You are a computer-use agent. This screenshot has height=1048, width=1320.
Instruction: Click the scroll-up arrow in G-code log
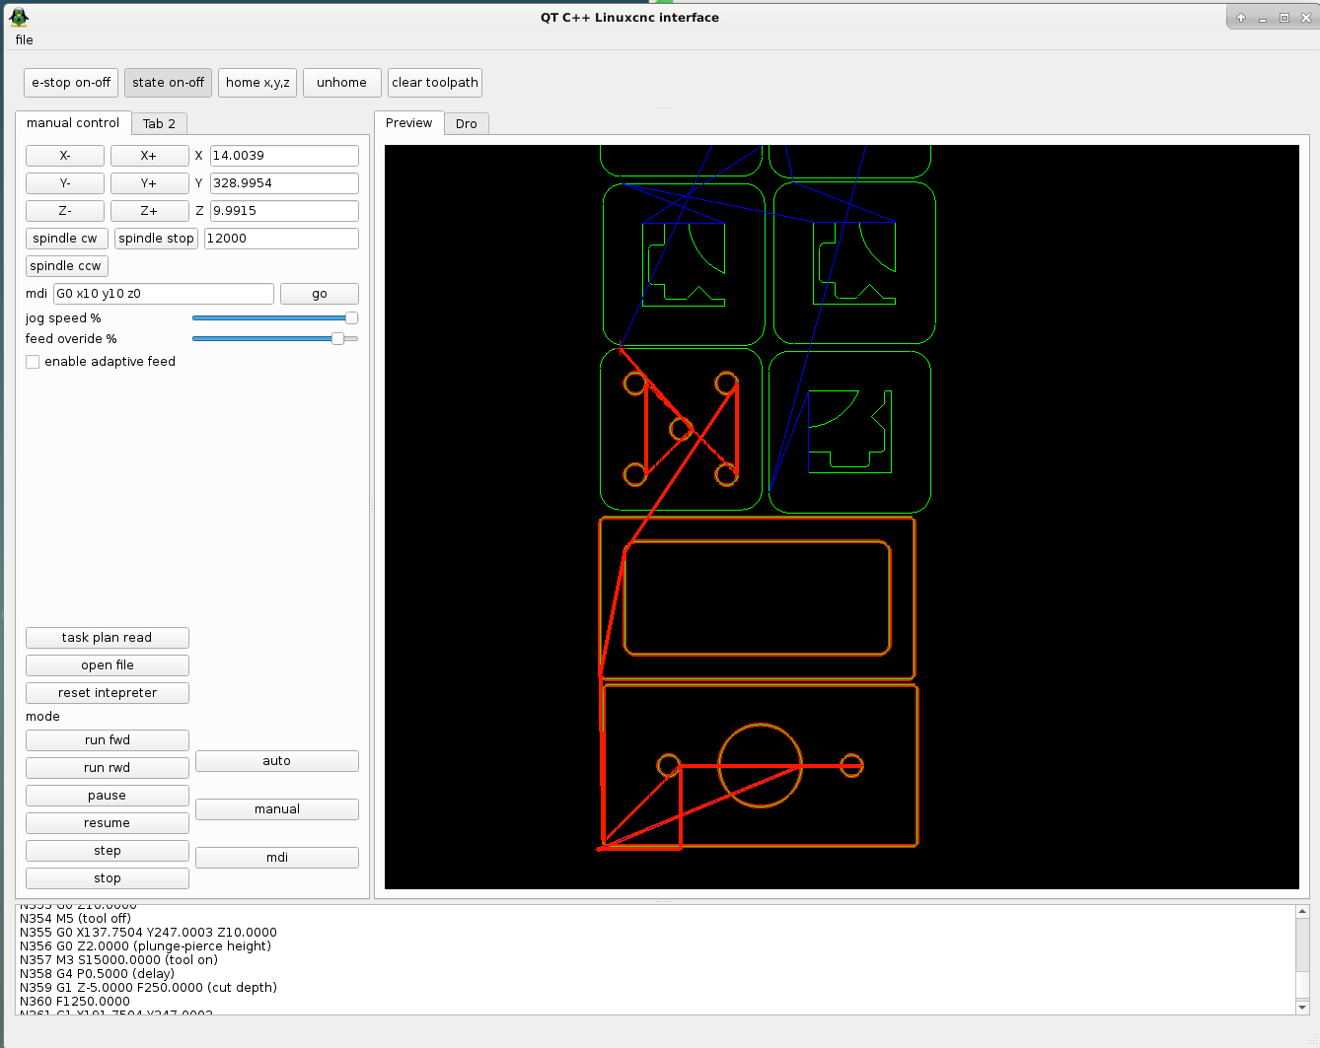click(x=1302, y=912)
